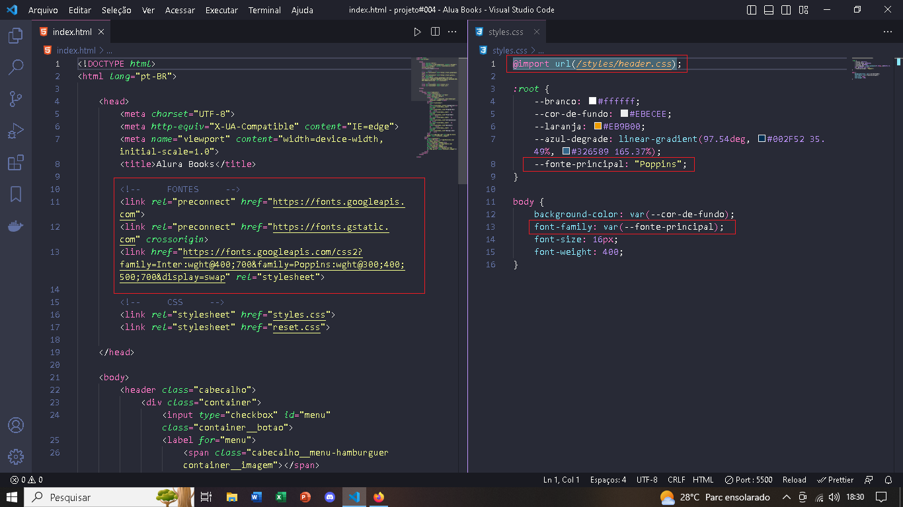This screenshot has height=507, width=903.
Task: Change file encoding UTF-8
Action: coord(647,480)
